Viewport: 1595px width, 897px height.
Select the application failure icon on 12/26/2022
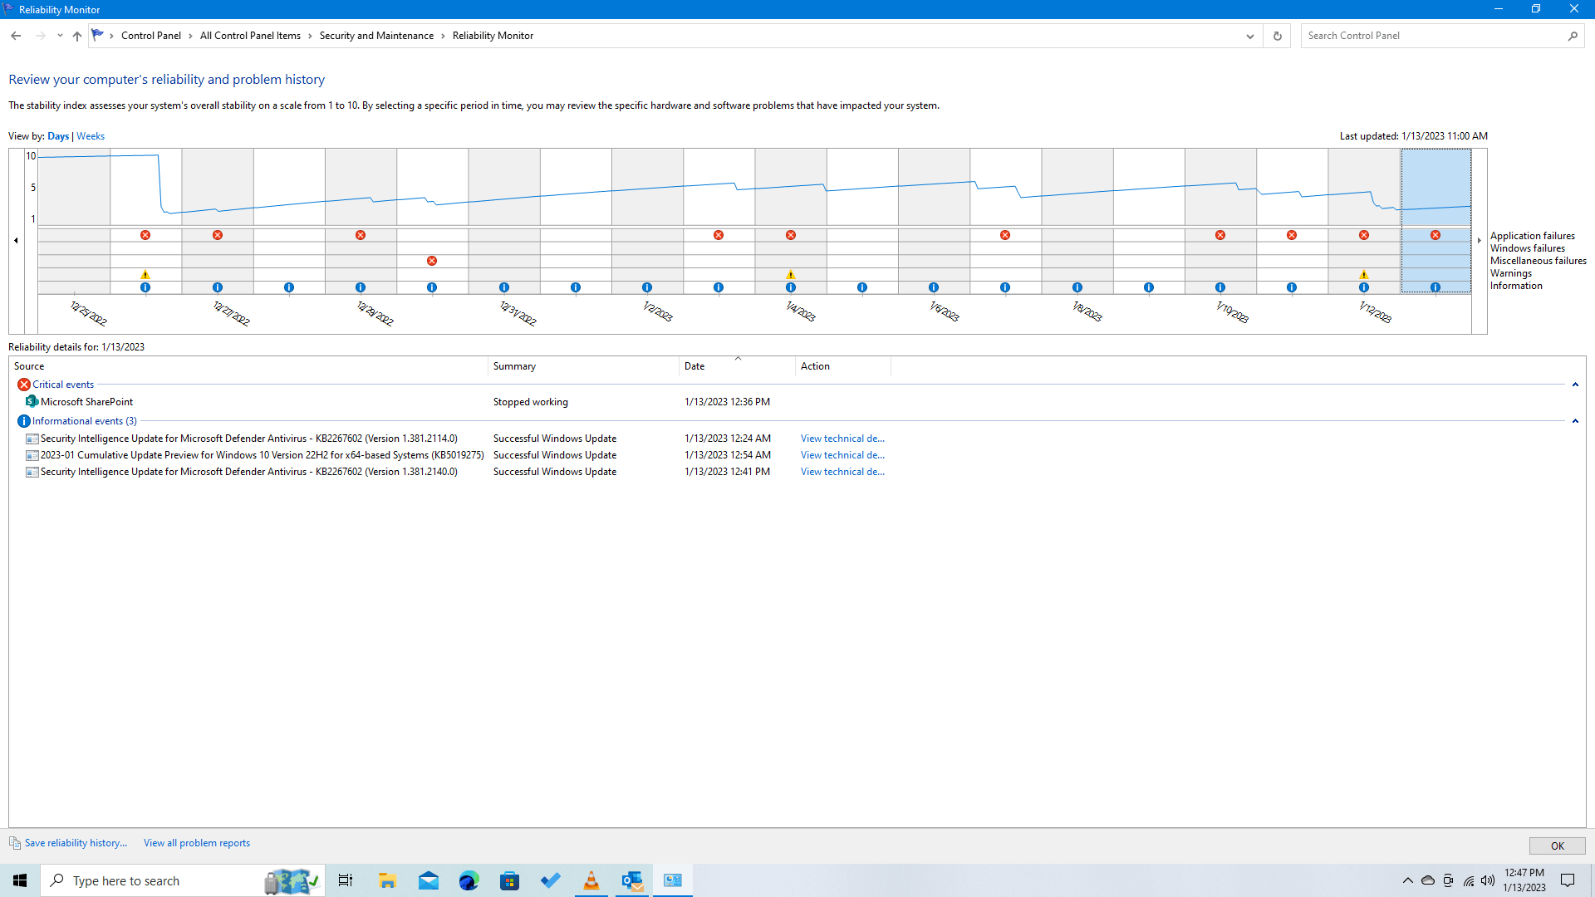(145, 235)
